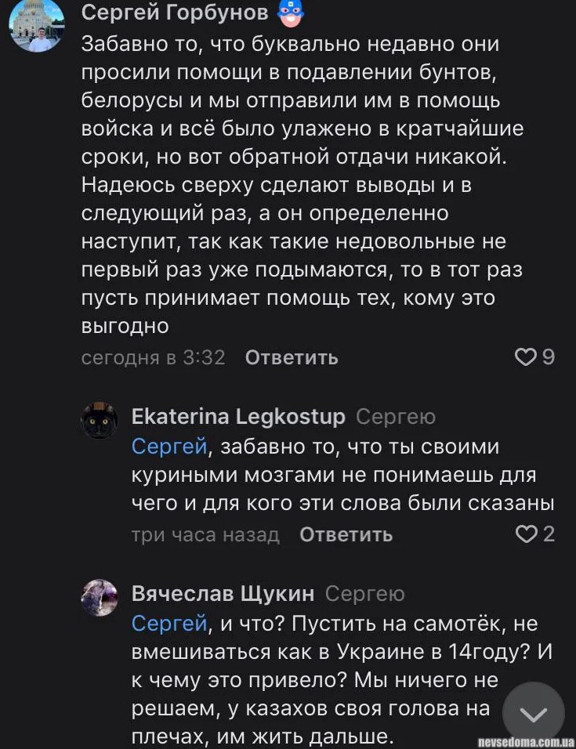This screenshot has width=576, height=749.
Task: Visit Вячеслав Щукин's profile via his name
Action: coord(223,594)
